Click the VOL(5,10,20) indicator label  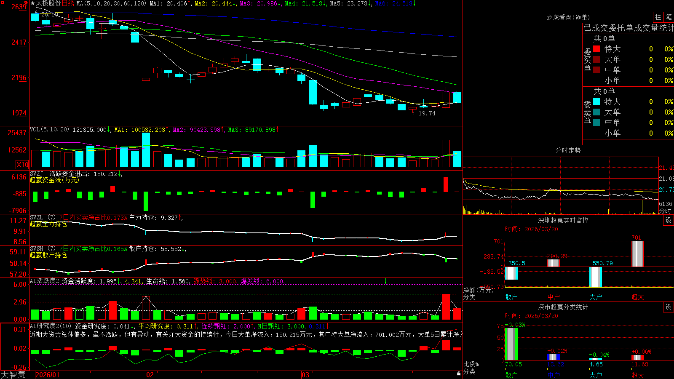pyautogui.click(x=49, y=130)
